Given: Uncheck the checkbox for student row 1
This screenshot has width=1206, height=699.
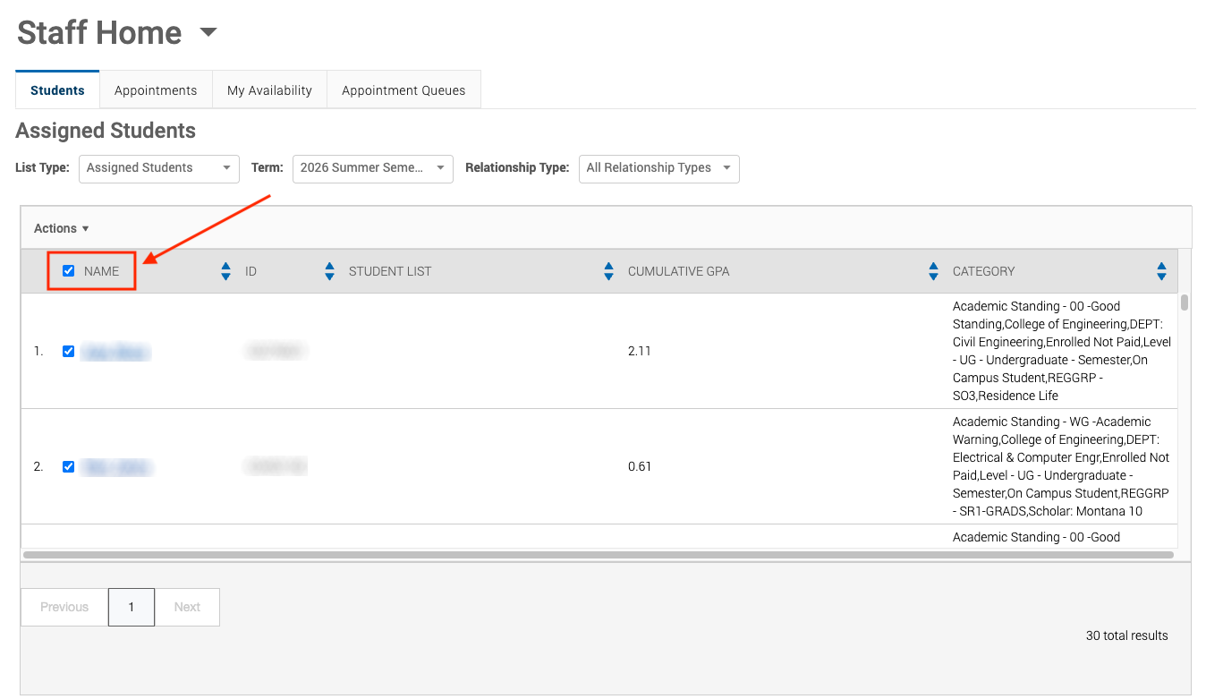Looking at the screenshot, I should coord(69,352).
